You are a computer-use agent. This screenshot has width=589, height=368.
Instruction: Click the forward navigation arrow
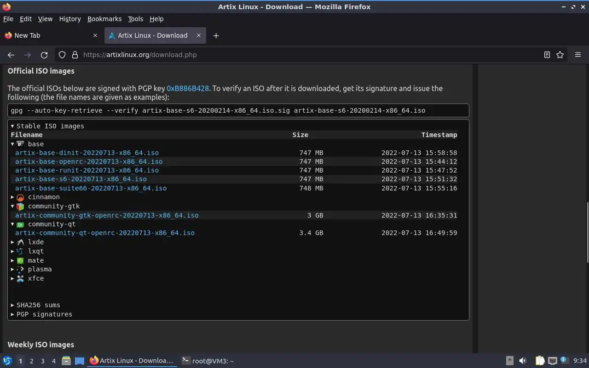(x=28, y=55)
